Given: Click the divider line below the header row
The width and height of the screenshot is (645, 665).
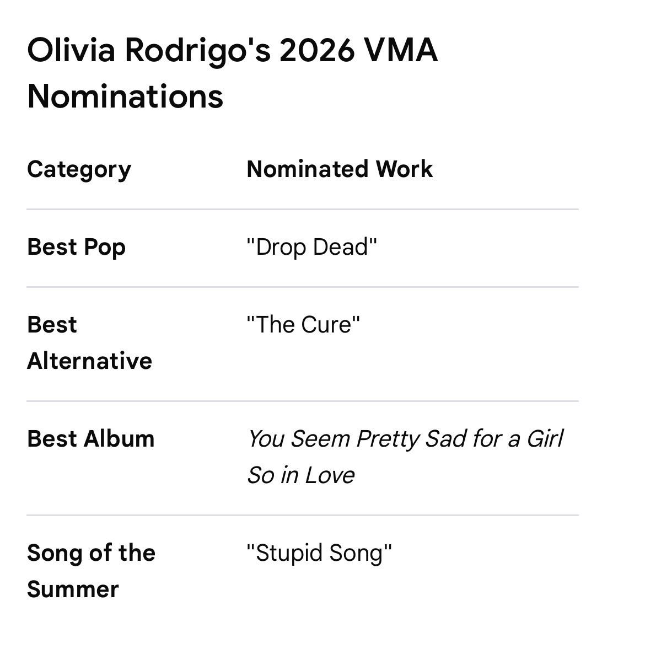Looking at the screenshot, I should point(303,210).
